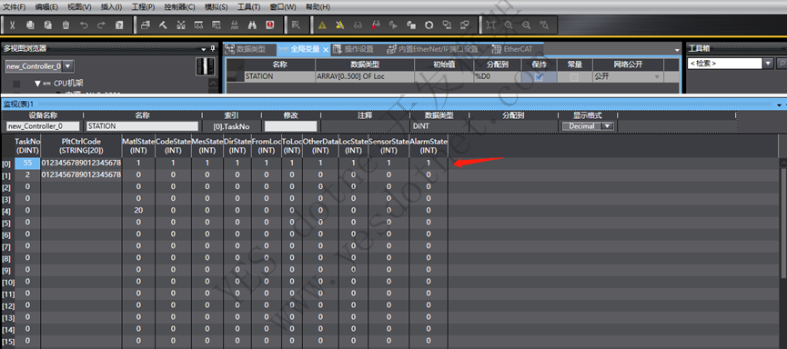
Task: Close the 全局变量 tab with X
Action: tap(325, 50)
